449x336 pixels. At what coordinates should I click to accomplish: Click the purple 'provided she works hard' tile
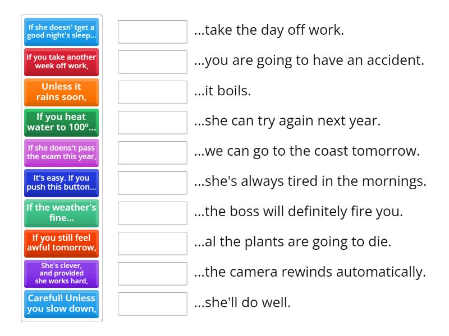62,274
